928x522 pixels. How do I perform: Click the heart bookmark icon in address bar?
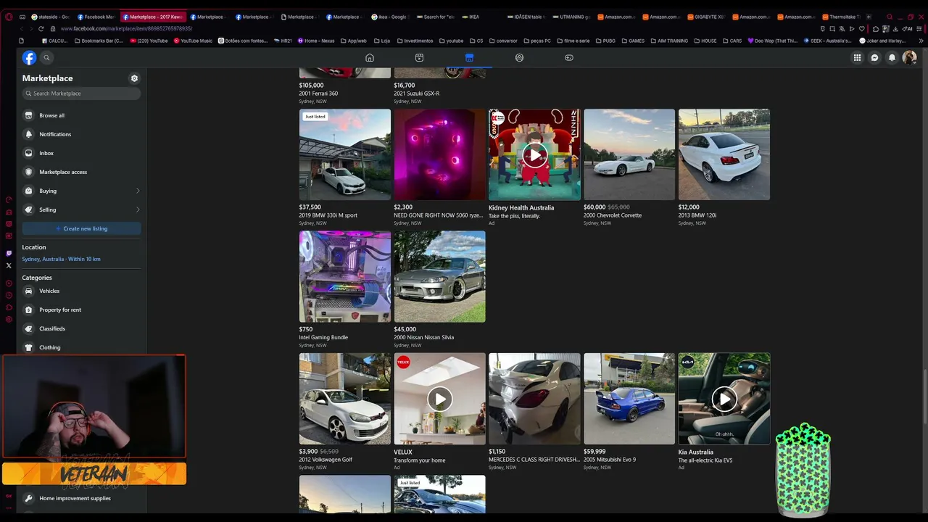(x=862, y=28)
